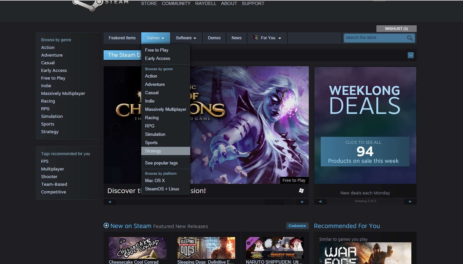Click the magnifying glass search icon

[x=410, y=38]
